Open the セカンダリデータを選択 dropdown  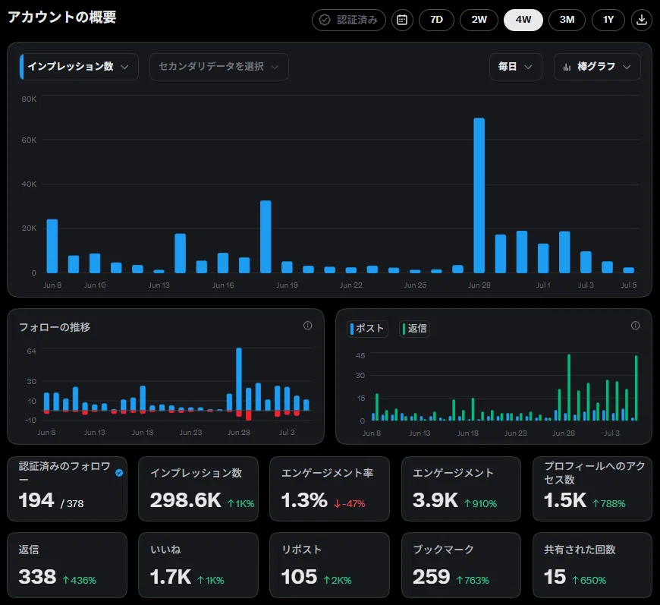click(x=219, y=67)
